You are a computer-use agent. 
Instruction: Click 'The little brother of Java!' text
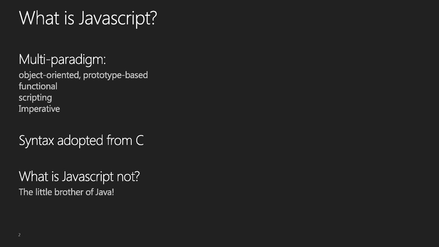pos(66,192)
